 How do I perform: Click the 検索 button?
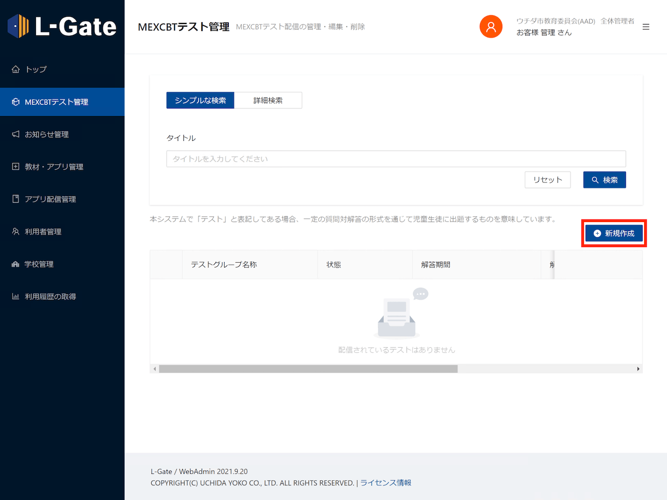[x=604, y=180]
